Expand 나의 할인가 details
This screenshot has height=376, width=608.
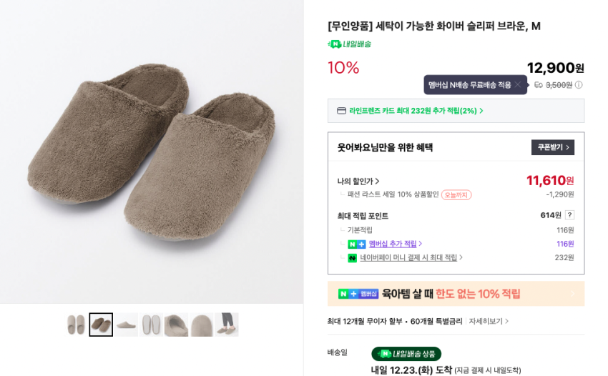click(x=358, y=182)
